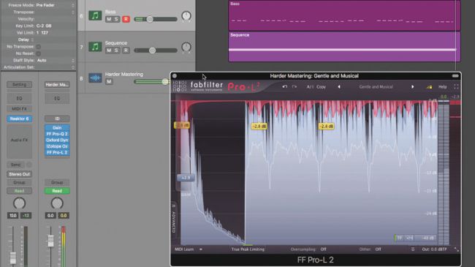This screenshot has width=475, height=267.
Task: Click the Copy button in Pro-L 2
Action: [x=321, y=87]
